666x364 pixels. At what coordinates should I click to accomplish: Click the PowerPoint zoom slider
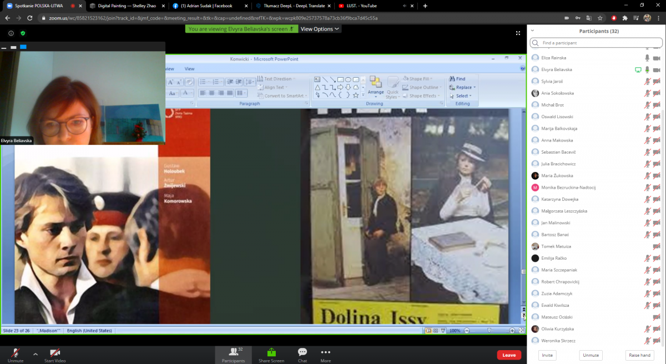pyautogui.click(x=488, y=331)
